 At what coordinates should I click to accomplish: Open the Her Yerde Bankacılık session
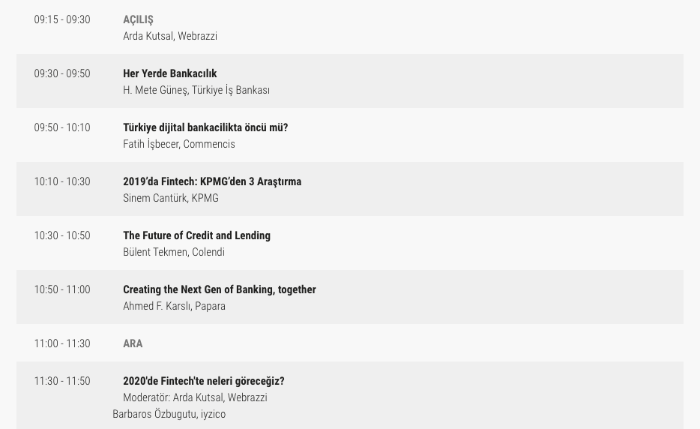pyautogui.click(x=169, y=73)
